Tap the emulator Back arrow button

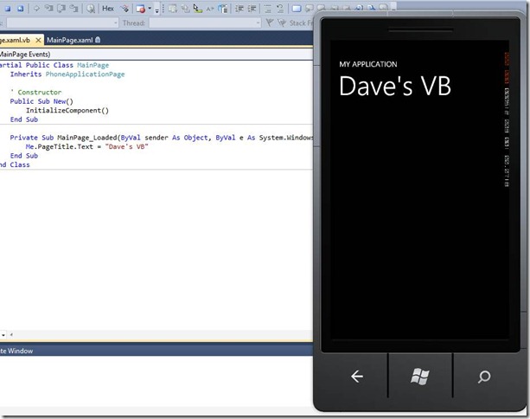point(357,377)
